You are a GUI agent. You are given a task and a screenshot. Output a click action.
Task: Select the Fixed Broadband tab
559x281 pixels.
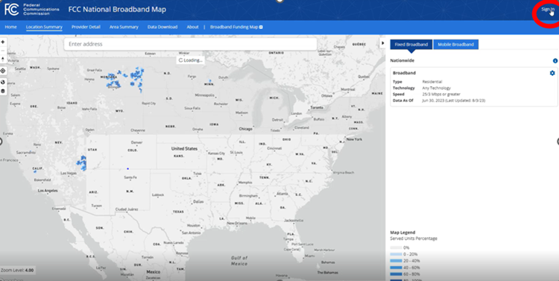click(411, 45)
